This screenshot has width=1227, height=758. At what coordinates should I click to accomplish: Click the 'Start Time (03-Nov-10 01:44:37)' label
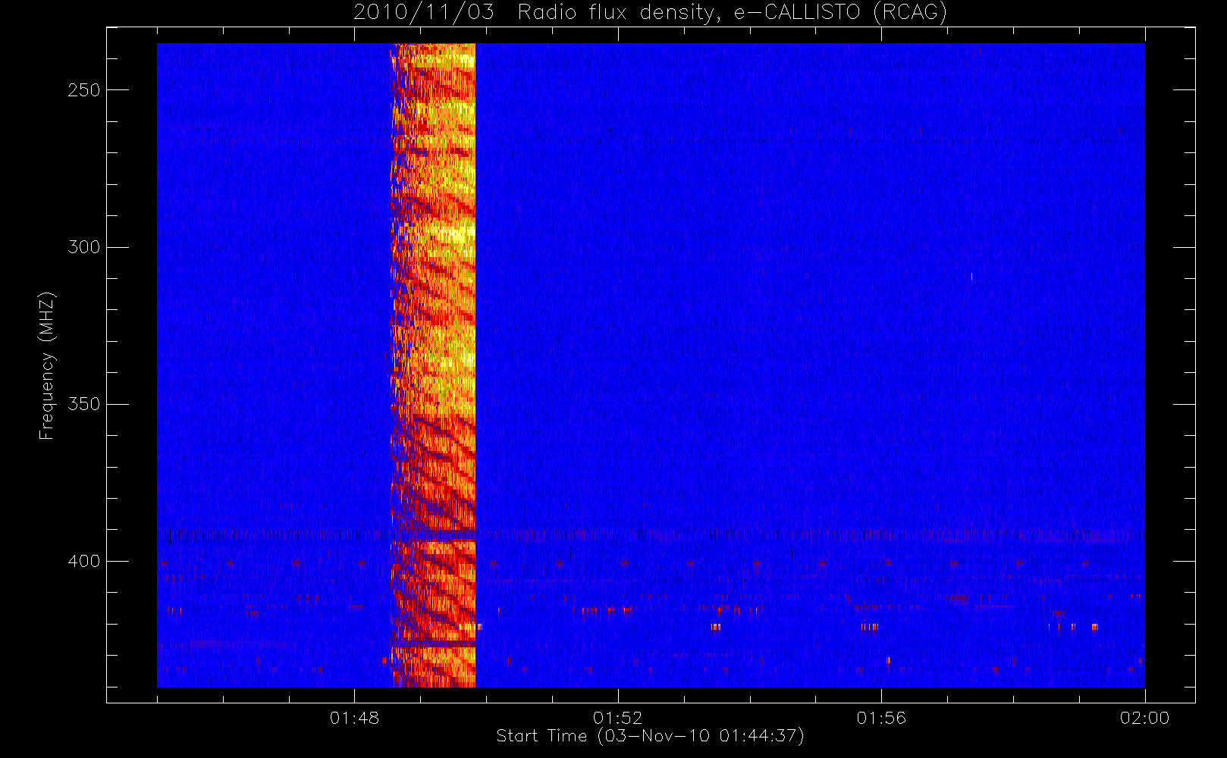click(x=650, y=736)
